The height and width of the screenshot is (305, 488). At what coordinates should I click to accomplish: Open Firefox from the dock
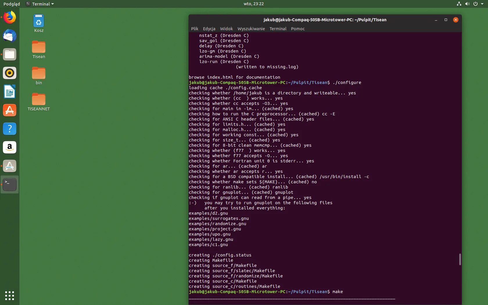[10, 17]
